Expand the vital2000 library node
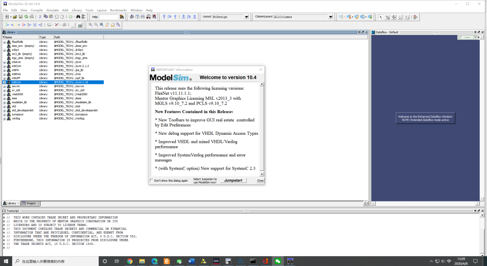487x266 pixels. tap(5, 94)
